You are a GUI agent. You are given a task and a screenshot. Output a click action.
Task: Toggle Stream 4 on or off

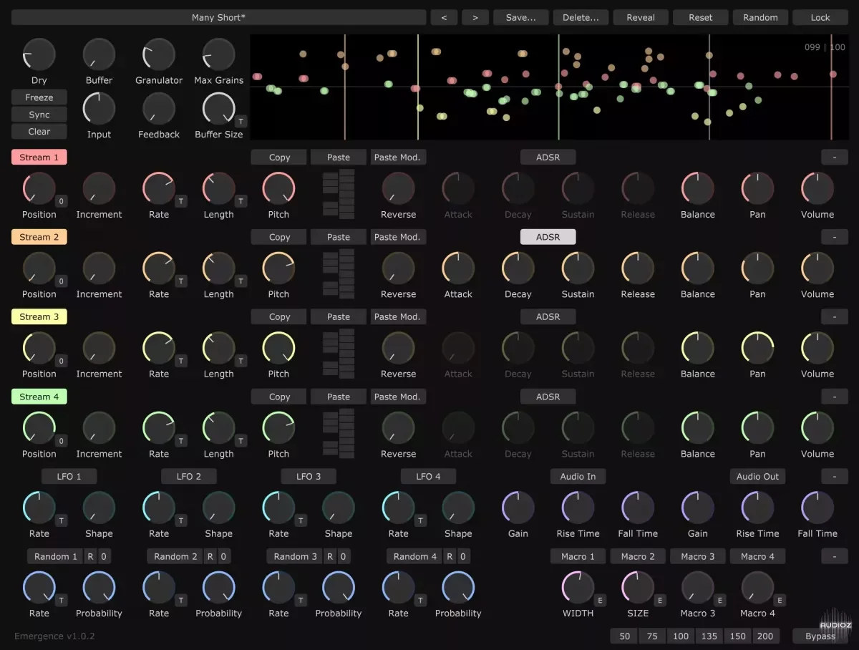(39, 397)
